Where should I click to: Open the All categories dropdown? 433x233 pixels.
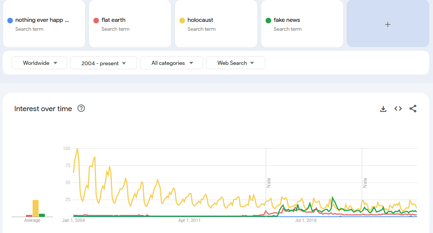pos(171,63)
